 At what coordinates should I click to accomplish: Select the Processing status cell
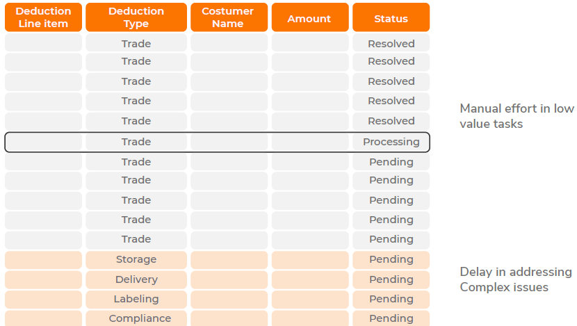pyautogui.click(x=391, y=142)
